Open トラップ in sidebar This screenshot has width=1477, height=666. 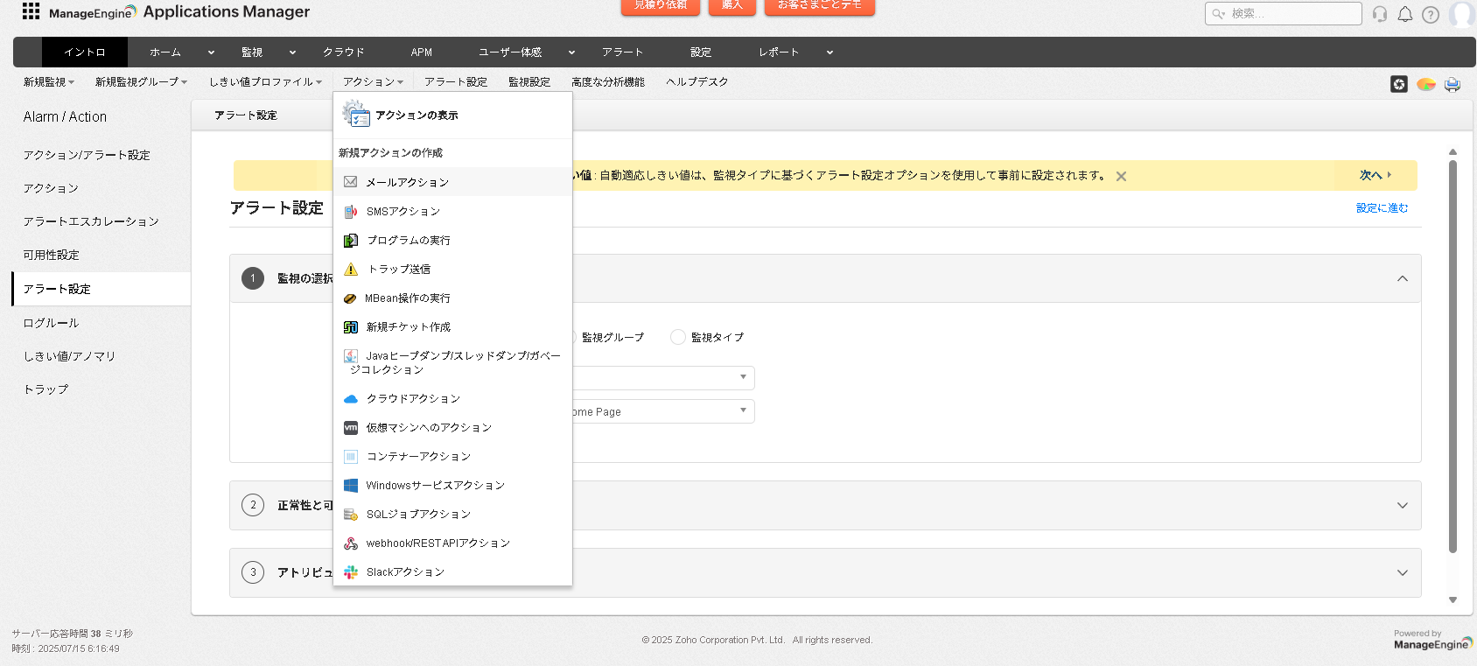tap(45, 389)
